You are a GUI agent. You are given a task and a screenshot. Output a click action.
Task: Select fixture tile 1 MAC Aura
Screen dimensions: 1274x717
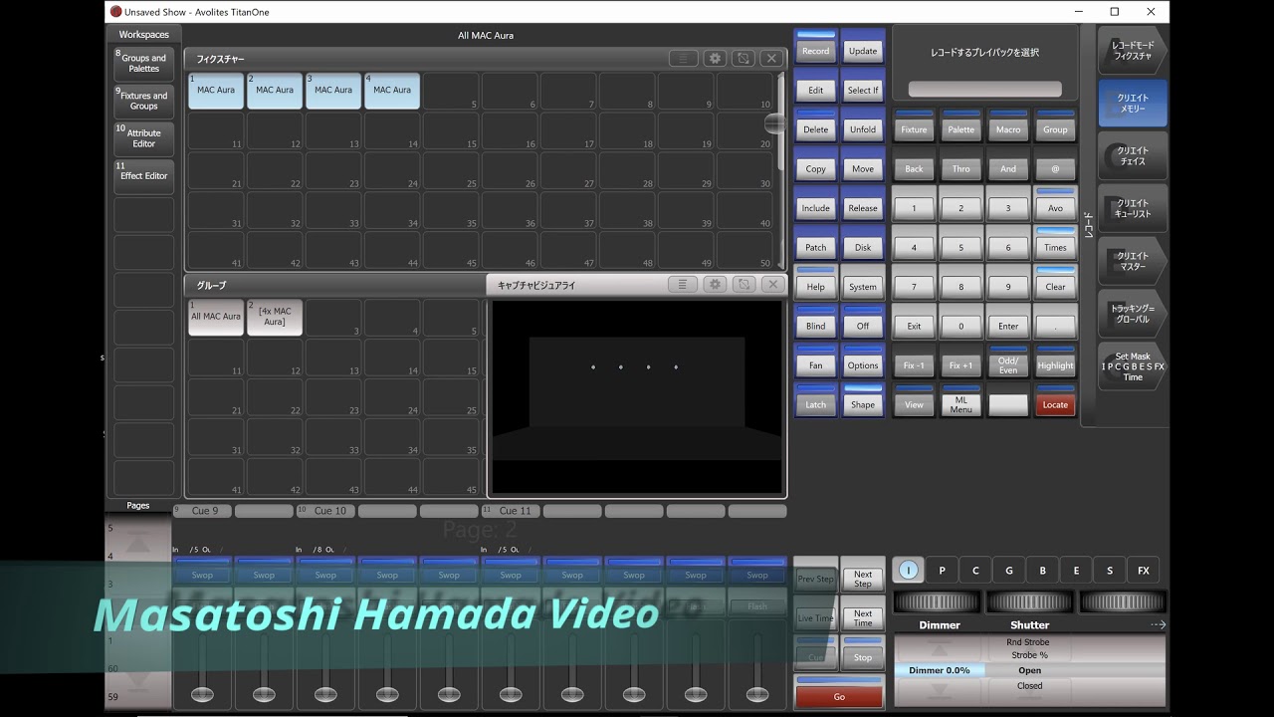[216, 91]
